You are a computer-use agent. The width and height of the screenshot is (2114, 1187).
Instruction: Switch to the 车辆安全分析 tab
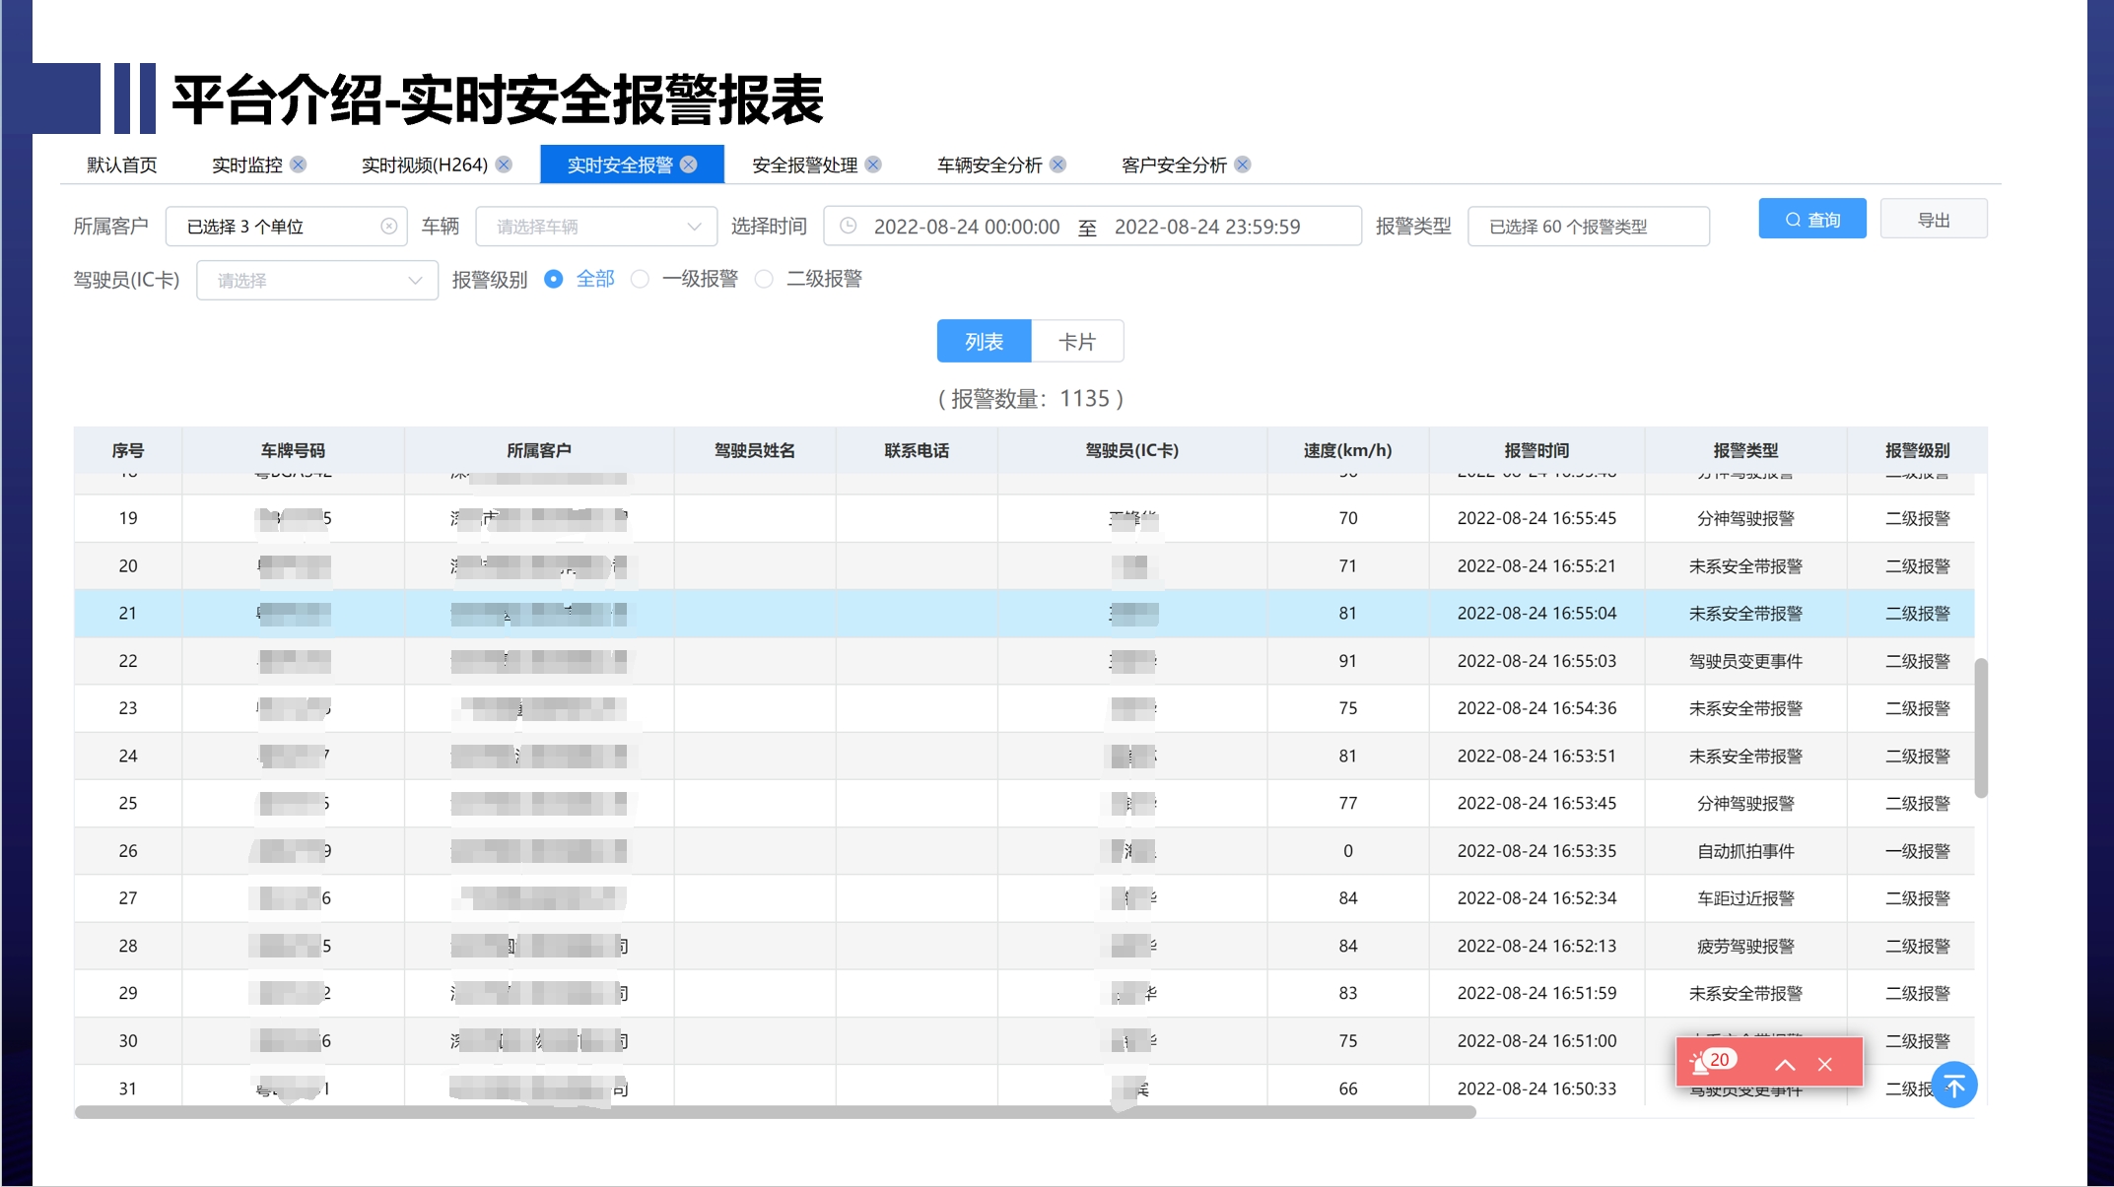(989, 165)
